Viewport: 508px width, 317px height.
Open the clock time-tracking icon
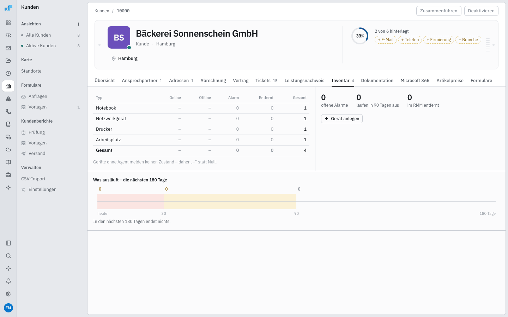point(8,74)
